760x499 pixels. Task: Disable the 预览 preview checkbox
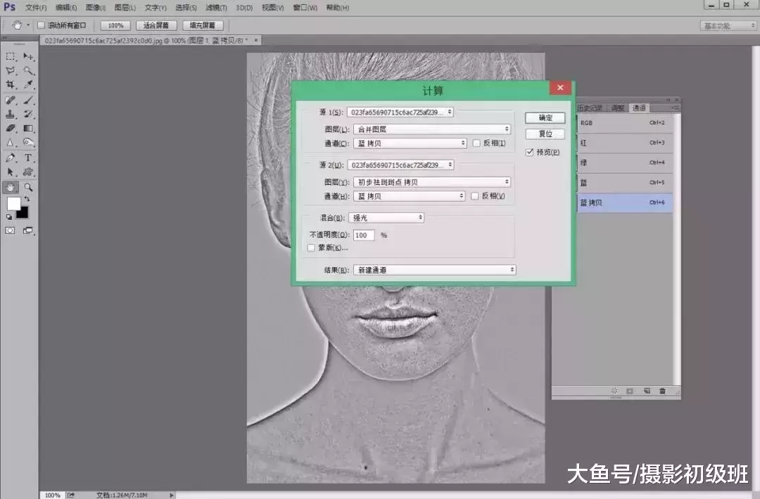coord(530,152)
